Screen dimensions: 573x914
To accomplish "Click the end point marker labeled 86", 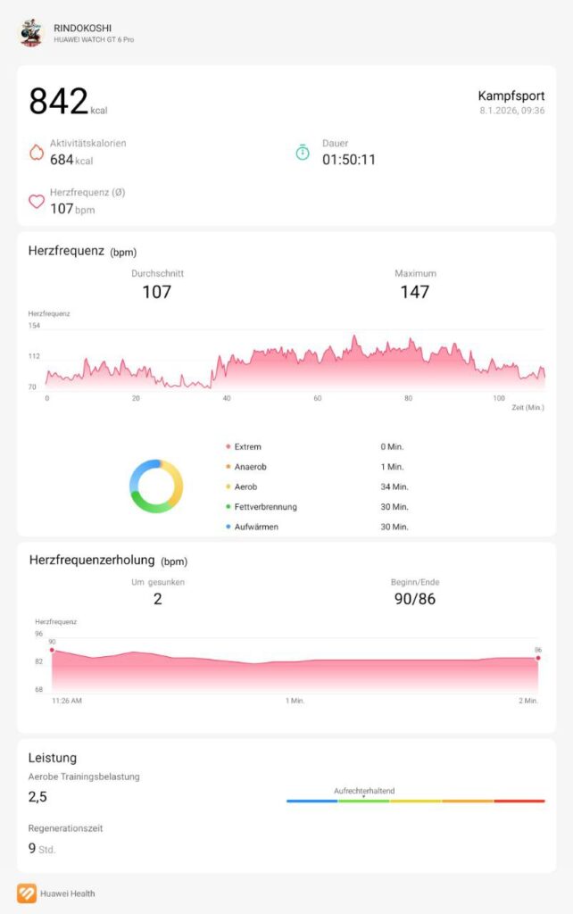I will point(538,658).
